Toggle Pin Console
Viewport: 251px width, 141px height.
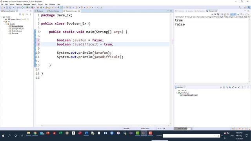[x=238, y=14]
